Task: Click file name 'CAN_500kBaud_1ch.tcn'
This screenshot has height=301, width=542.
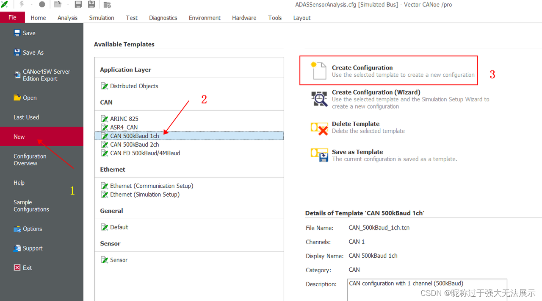Action: coord(379,228)
